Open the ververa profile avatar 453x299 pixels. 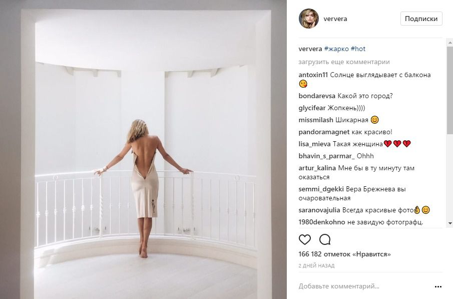pyautogui.click(x=308, y=19)
